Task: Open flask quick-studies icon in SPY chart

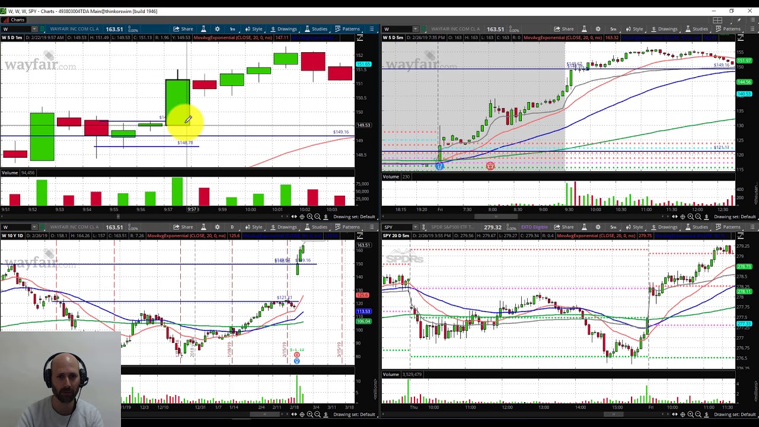Action: (584, 227)
